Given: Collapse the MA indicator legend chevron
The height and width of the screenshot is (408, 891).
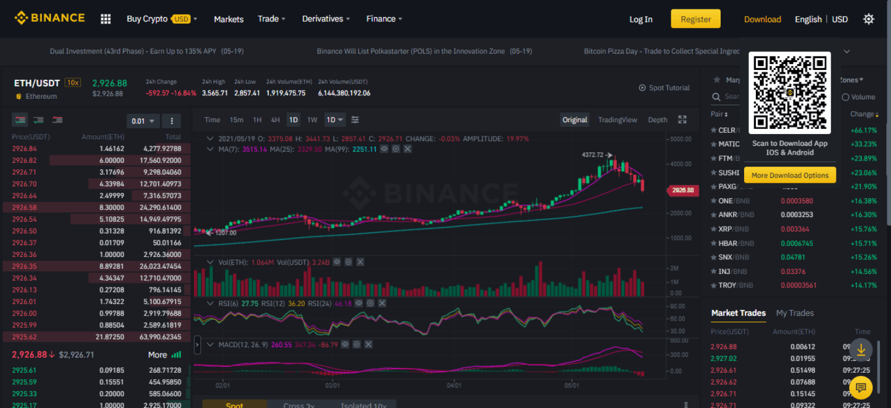Looking at the screenshot, I should (211, 149).
